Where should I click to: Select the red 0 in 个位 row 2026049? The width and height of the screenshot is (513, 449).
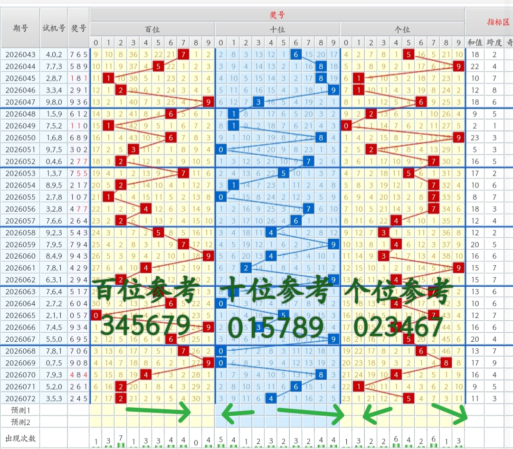pos(345,125)
